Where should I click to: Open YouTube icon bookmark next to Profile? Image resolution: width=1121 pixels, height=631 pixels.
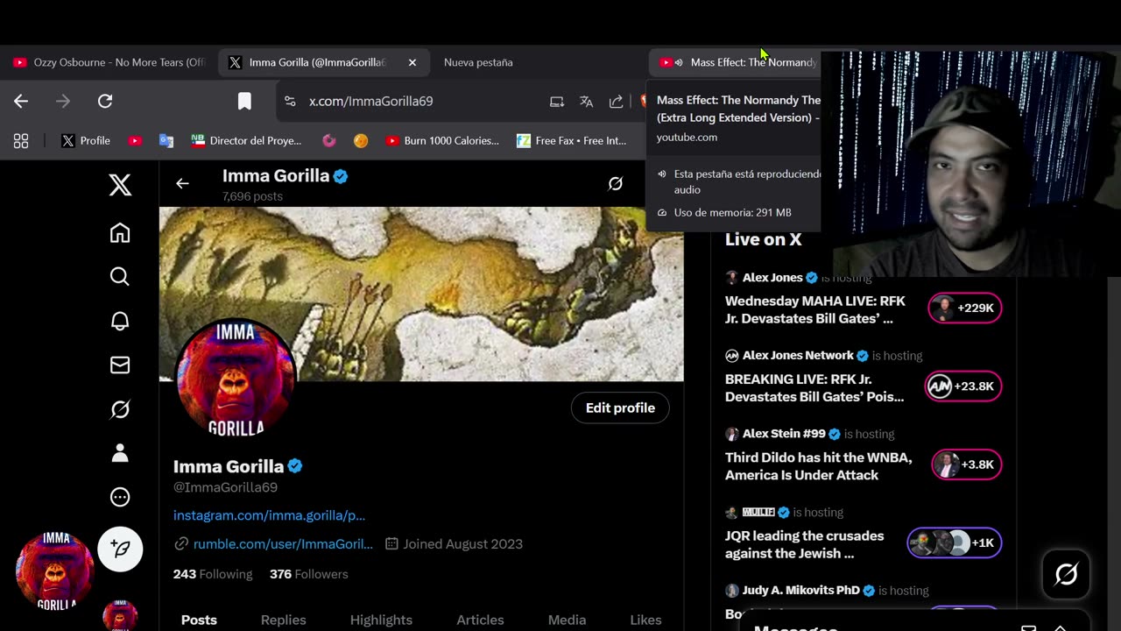(135, 140)
